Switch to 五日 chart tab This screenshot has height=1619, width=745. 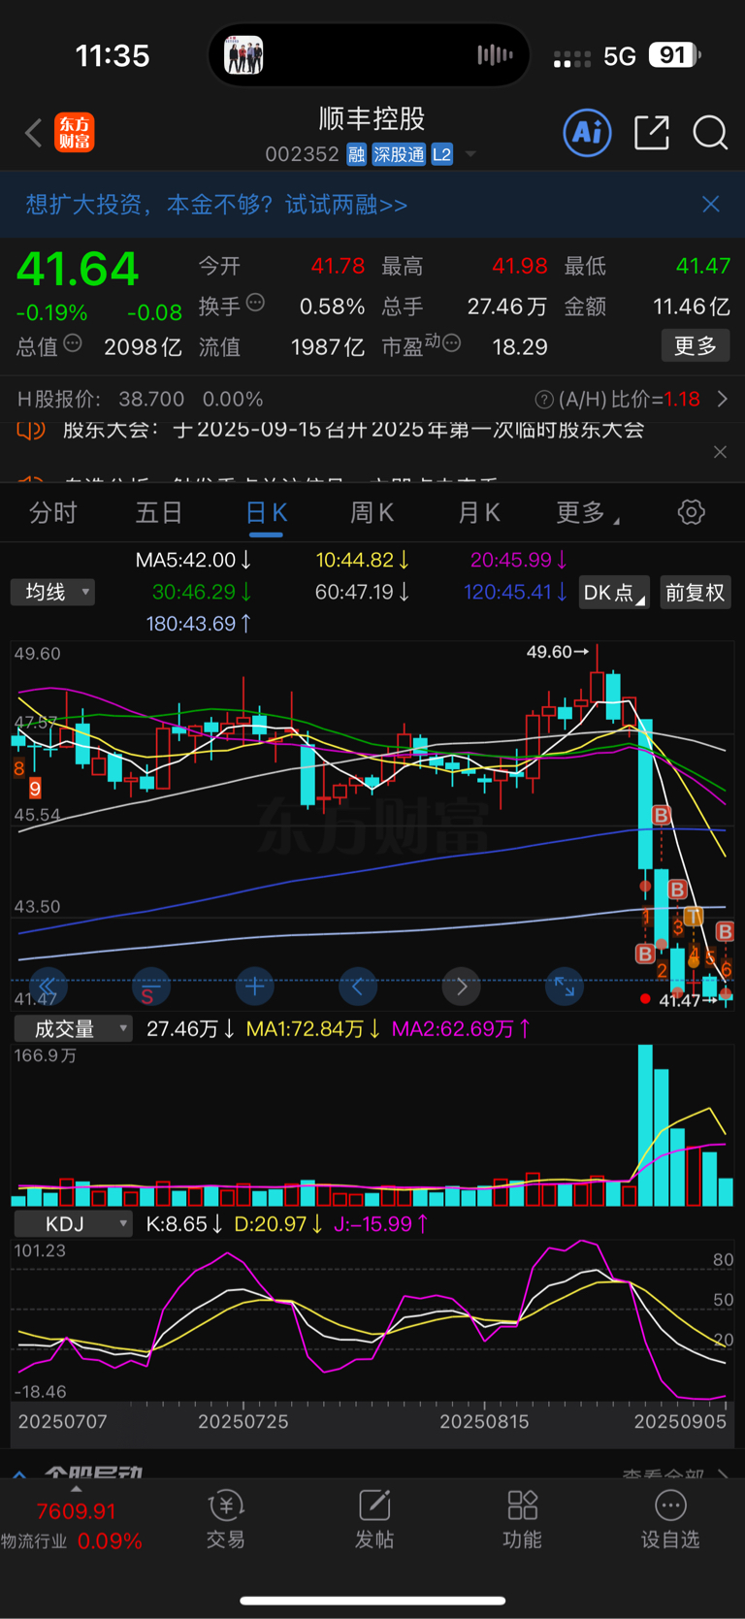tap(159, 512)
